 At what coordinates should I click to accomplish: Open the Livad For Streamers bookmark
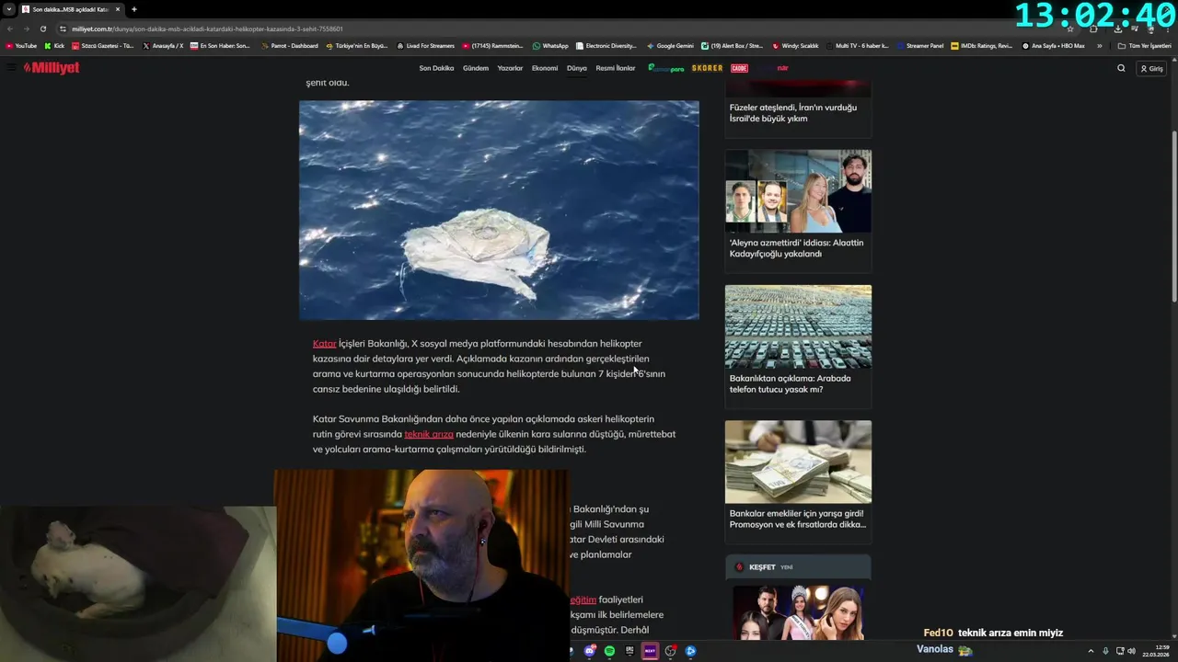(x=425, y=45)
